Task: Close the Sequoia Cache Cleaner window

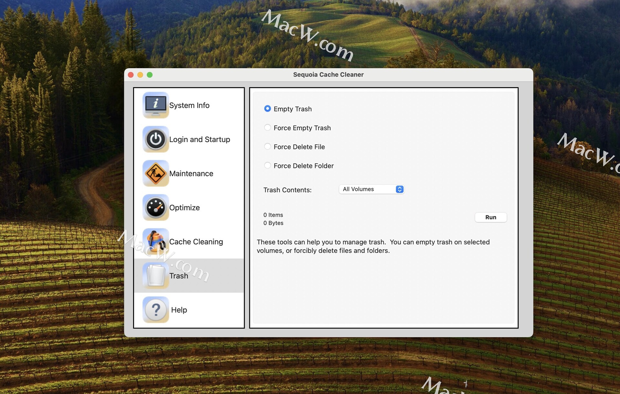Action: coord(131,75)
